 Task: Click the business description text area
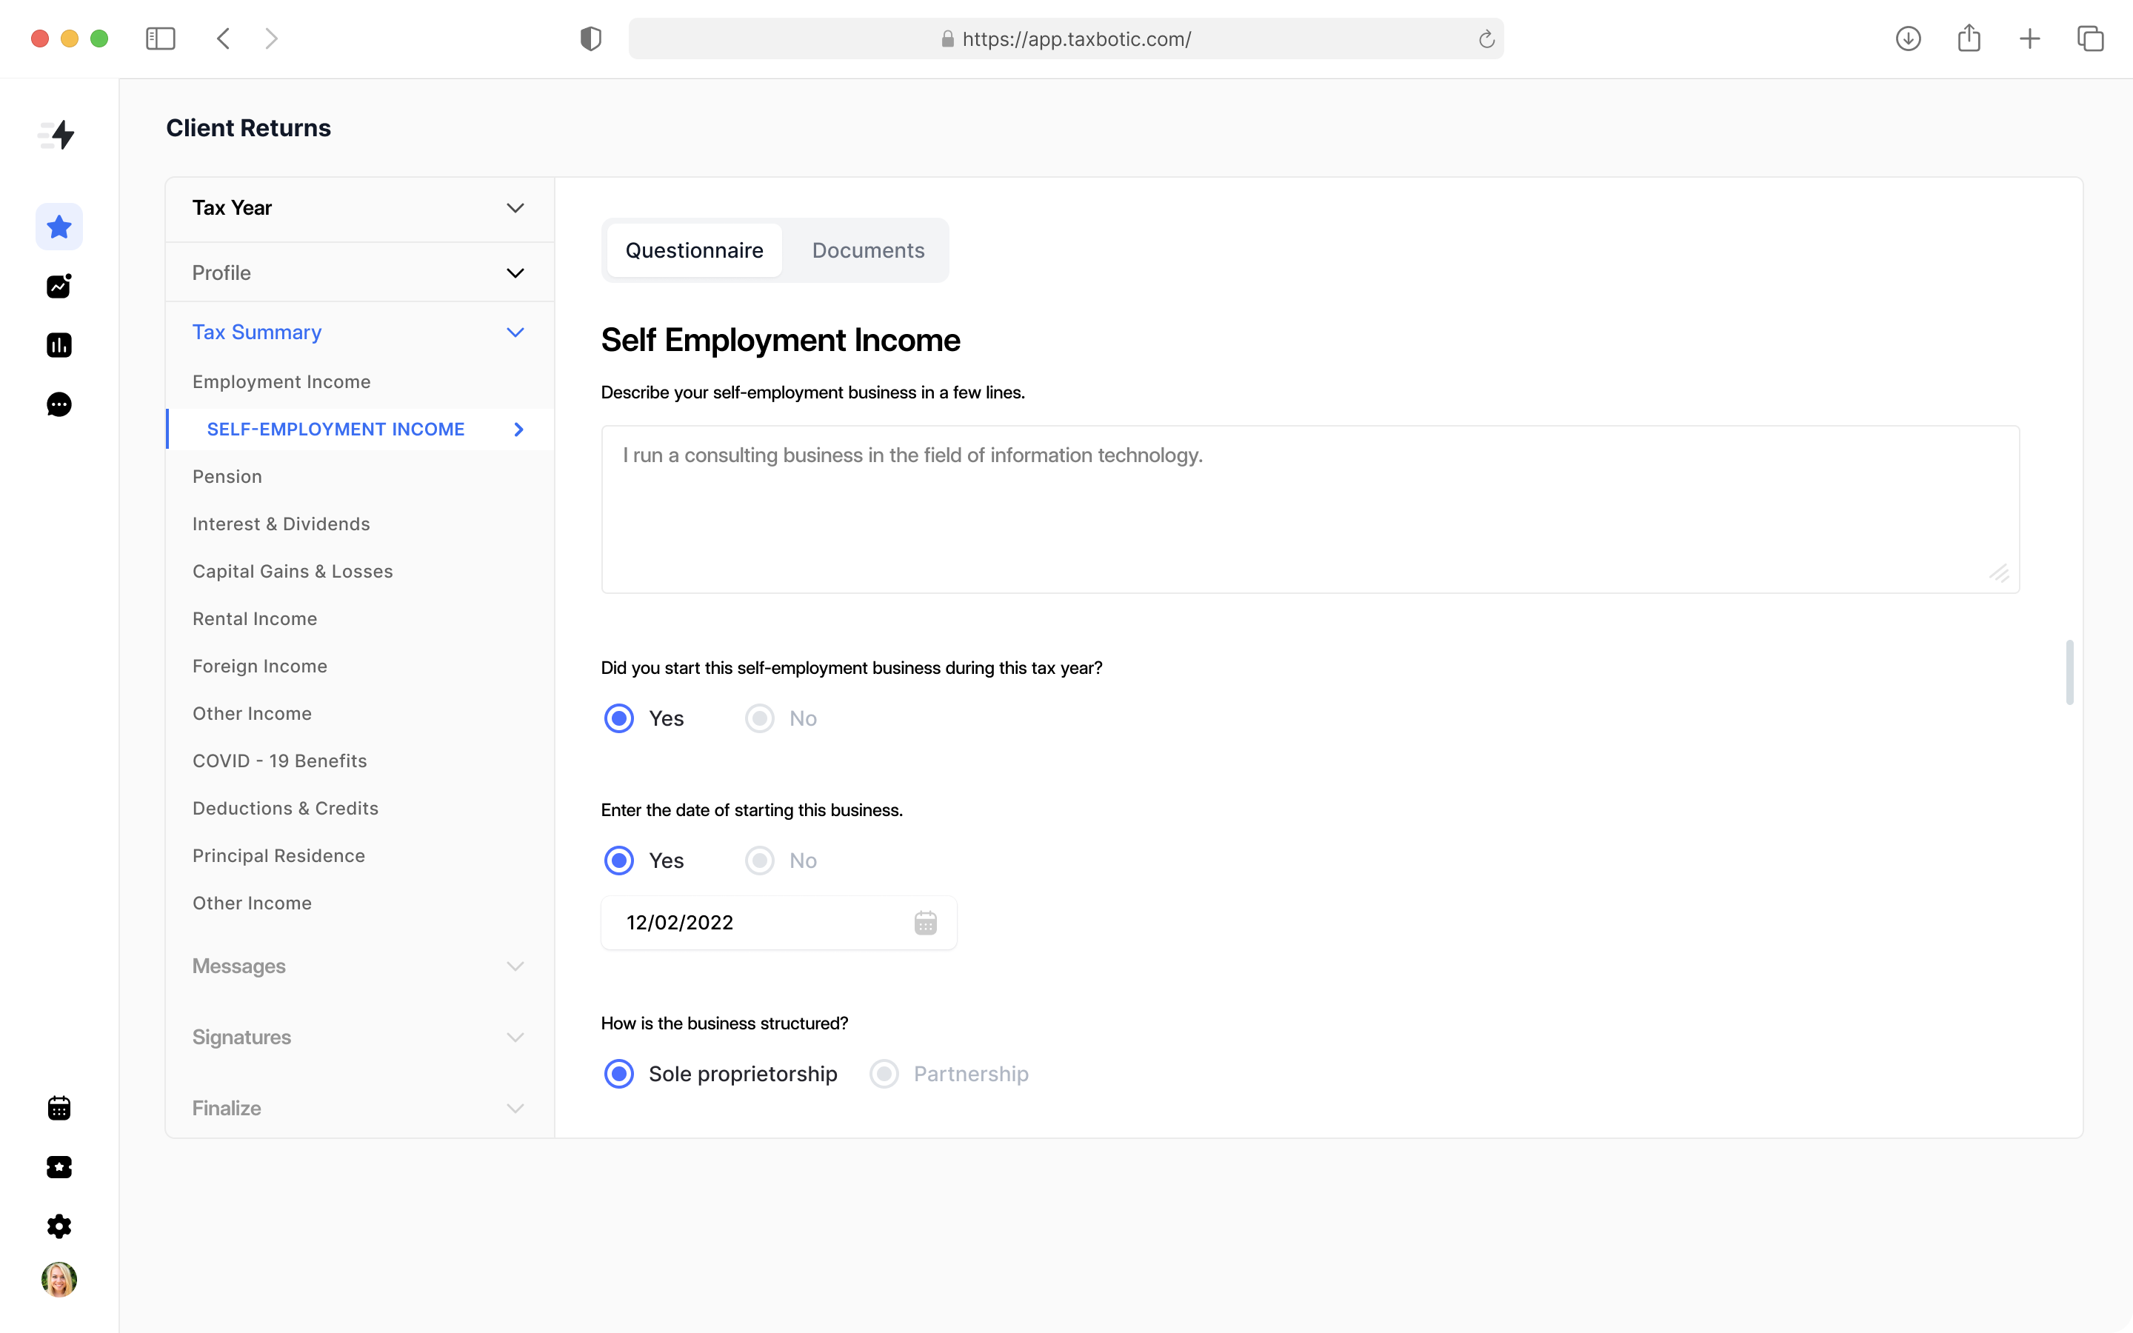(x=1309, y=510)
